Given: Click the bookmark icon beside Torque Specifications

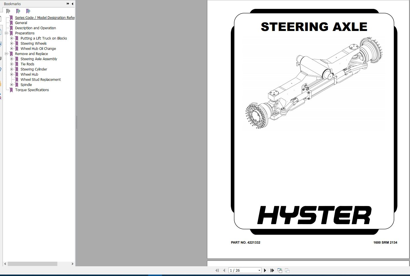Looking at the screenshot, I should point(11,90).
